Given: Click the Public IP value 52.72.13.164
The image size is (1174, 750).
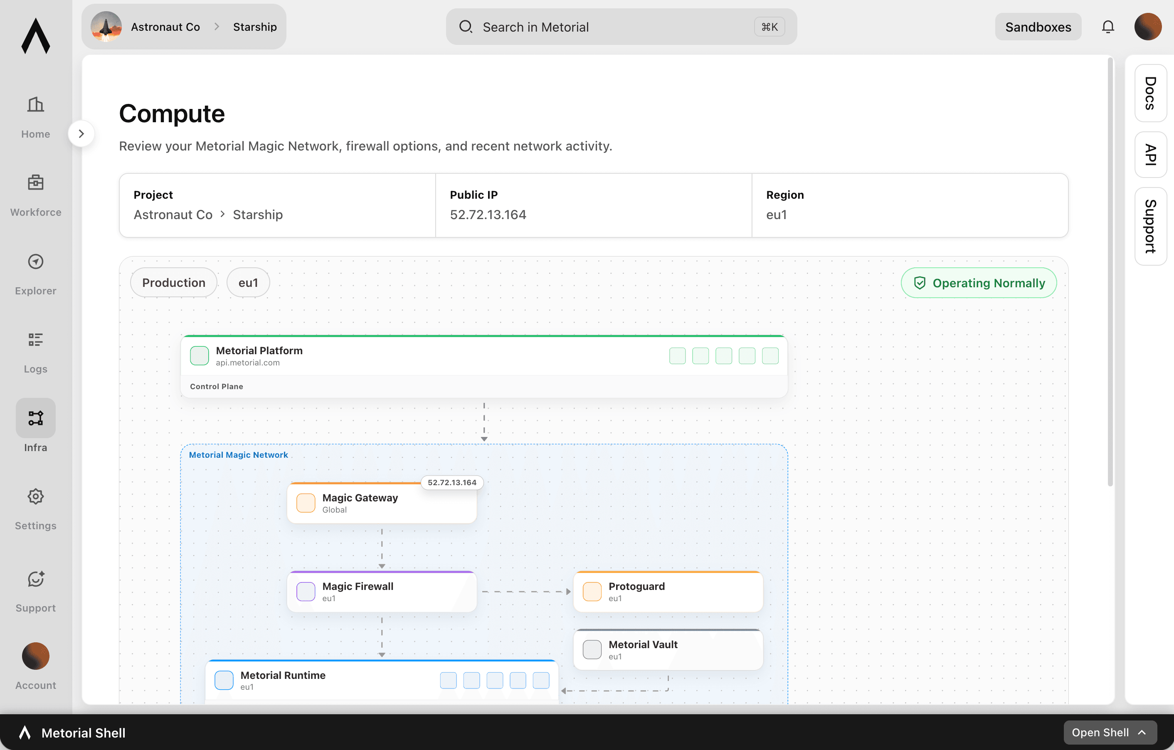Looking at the screenshot, I should [488, 215].
